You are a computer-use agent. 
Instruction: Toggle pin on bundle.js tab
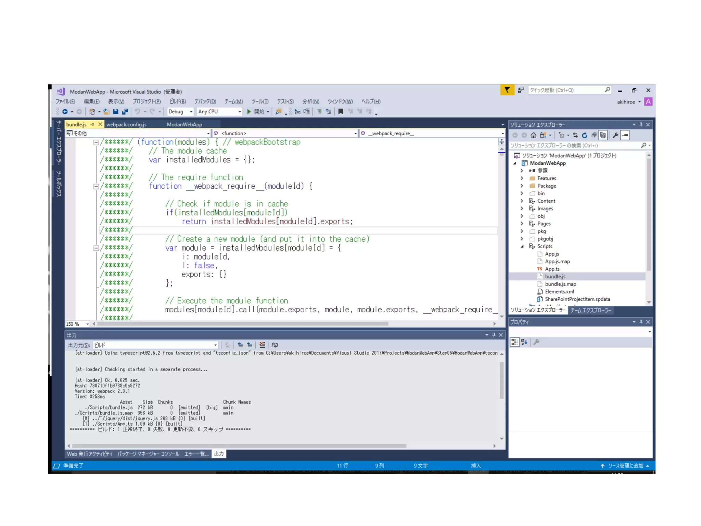coord(92,124)
